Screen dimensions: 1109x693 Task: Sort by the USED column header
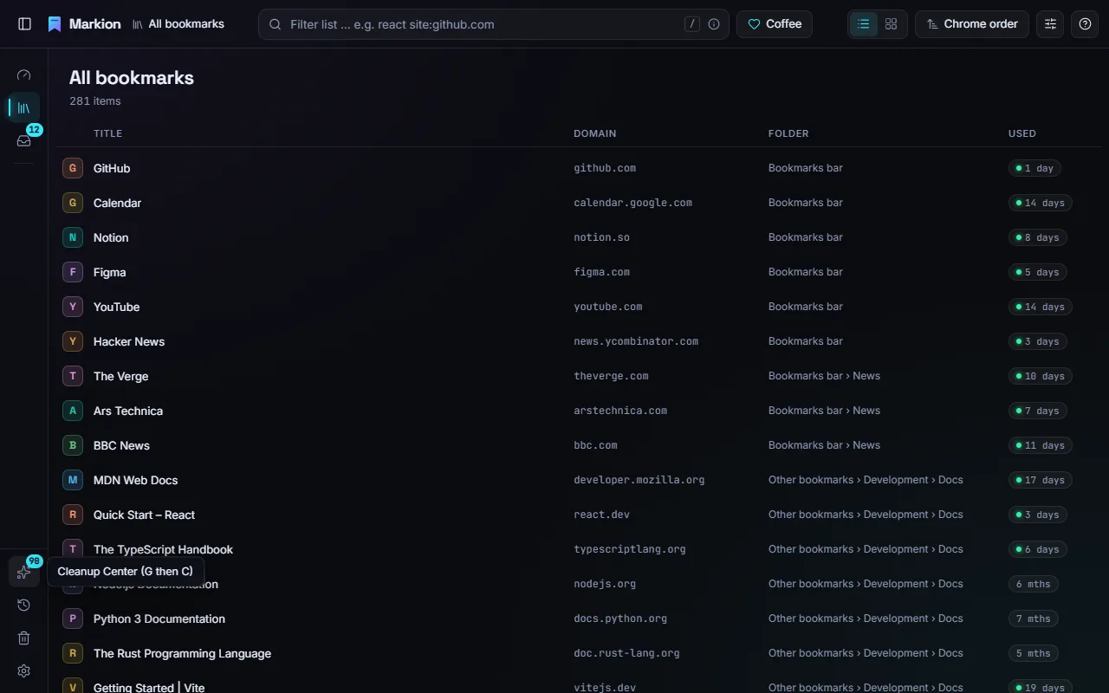[1022, 133]
